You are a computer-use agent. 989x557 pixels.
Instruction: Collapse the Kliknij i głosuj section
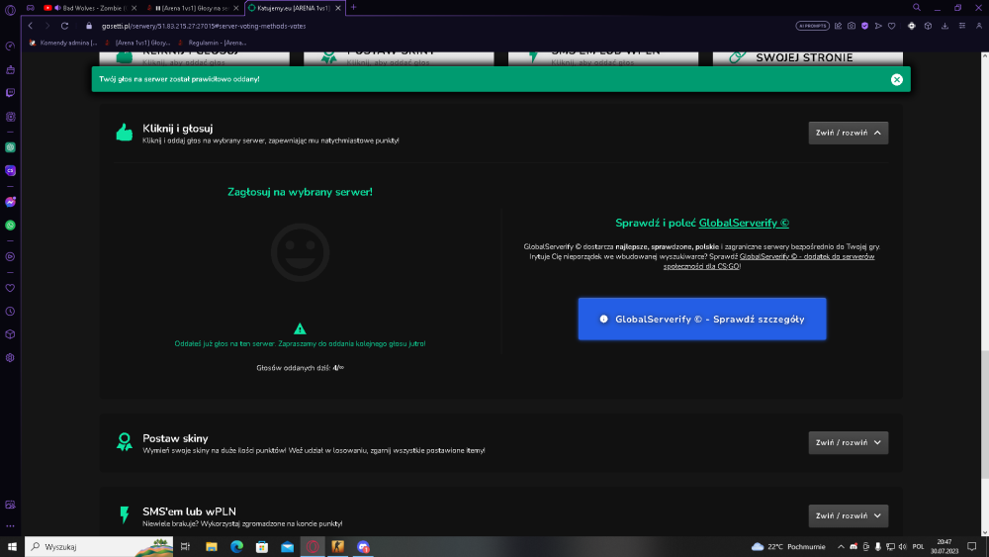pyautogui.click(x=849, y=134)
